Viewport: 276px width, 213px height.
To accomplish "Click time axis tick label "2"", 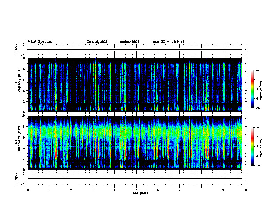I will click(71, 190).
